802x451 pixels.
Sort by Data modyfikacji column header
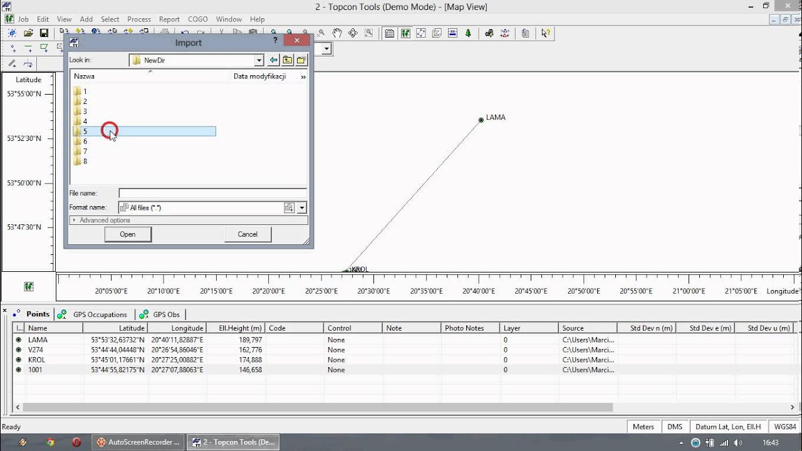point(264,76)
